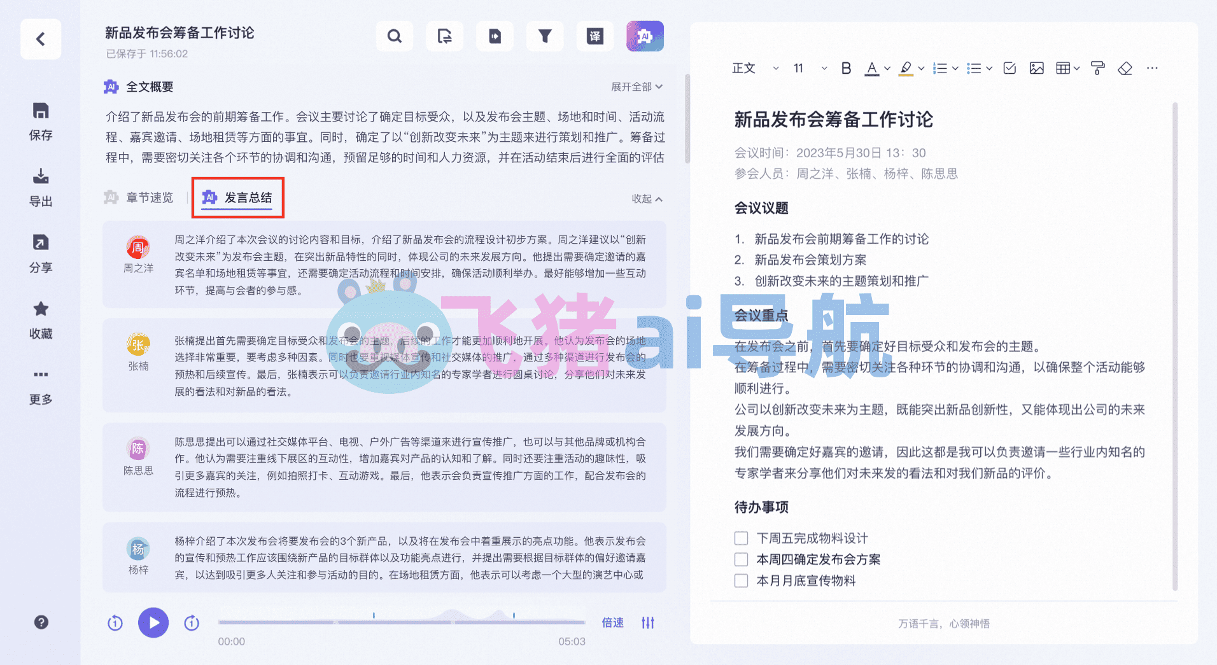Switch to the 章节速览 tab
Image resolution: width=1217 pixels, height=665 pixels.
pos(139,197)
